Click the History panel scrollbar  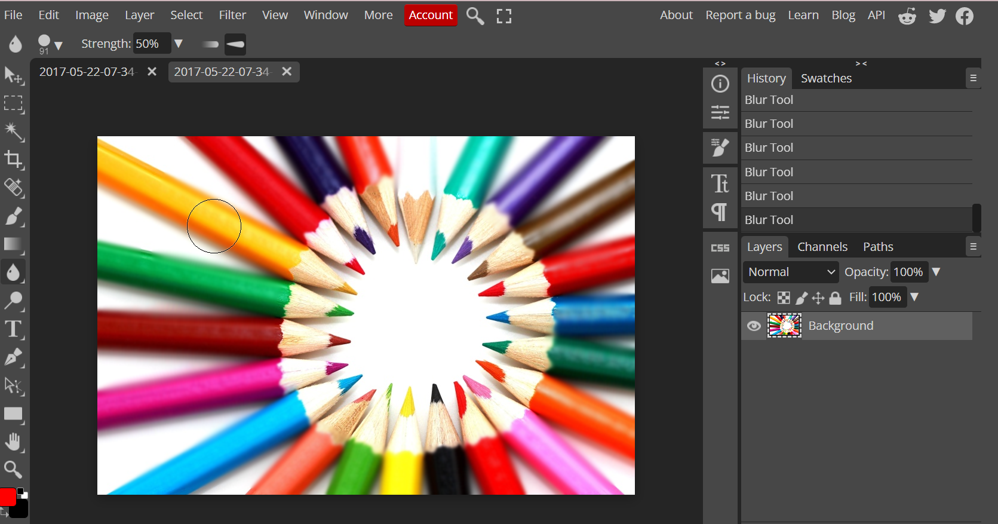(x=976, y=218)
